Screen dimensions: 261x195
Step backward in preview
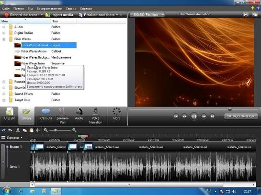coord(184,116)
